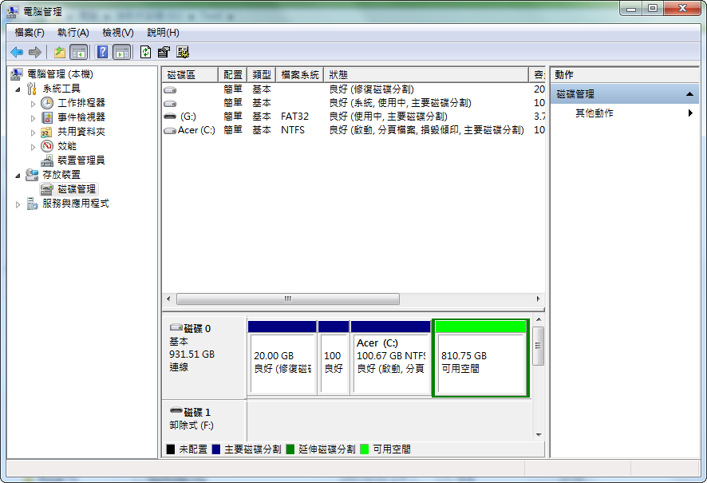Expand the 效能 tree node
Image resolution: width=707 pixels, height=483 pixels.
point(33,147)
